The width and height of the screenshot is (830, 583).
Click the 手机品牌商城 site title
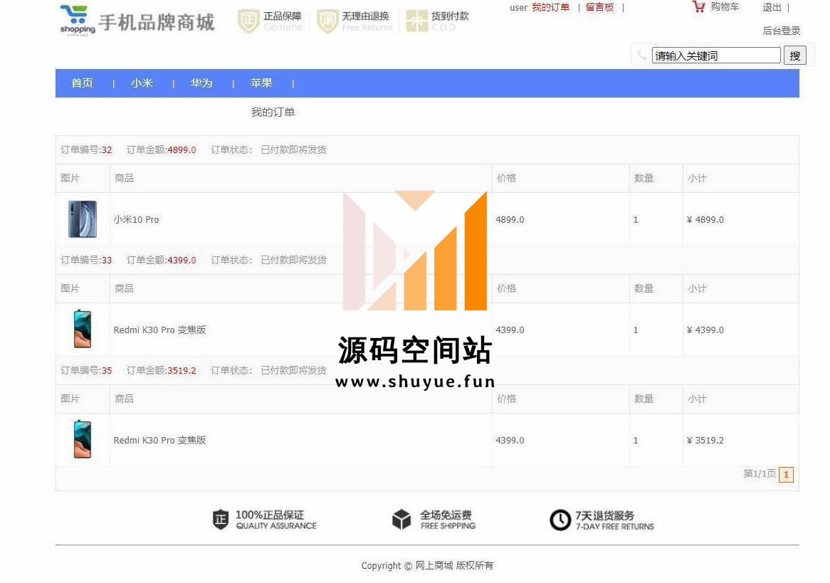pos(157,22)
